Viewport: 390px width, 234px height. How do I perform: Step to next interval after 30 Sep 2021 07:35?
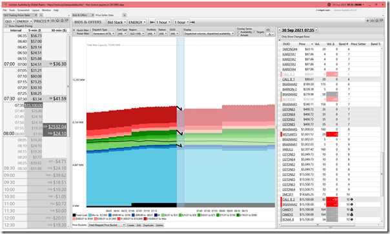(316, 30)
